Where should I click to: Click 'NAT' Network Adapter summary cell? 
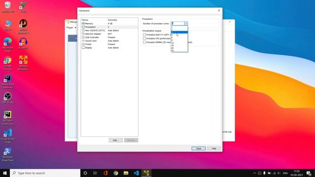(x=110, y=34)
